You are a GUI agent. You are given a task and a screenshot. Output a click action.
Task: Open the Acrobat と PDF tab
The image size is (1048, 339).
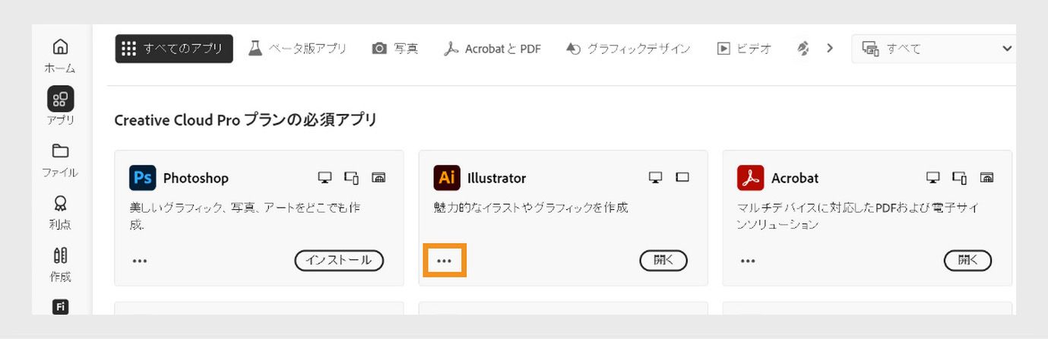coord(492,49)
